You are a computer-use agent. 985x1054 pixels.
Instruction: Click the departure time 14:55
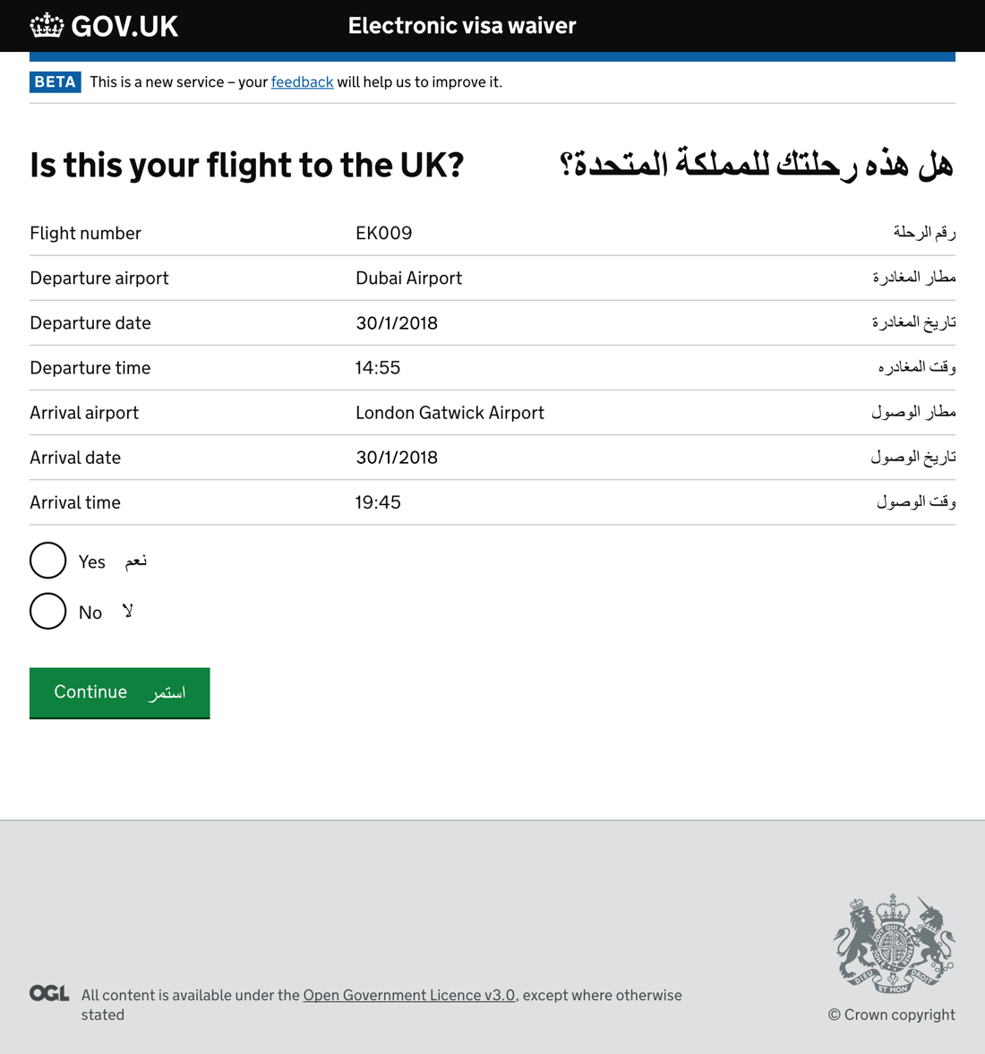(x=377, y=368)
